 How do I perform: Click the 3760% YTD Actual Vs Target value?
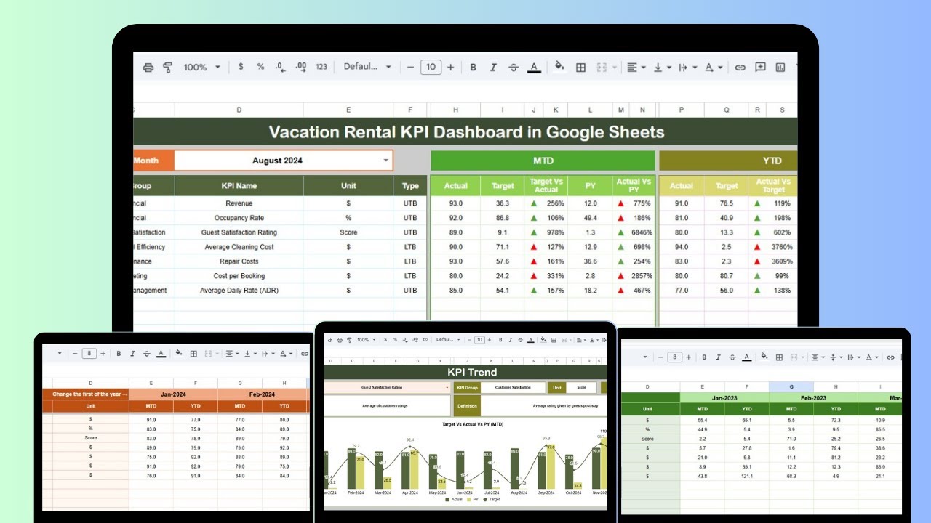coord(780,247)
